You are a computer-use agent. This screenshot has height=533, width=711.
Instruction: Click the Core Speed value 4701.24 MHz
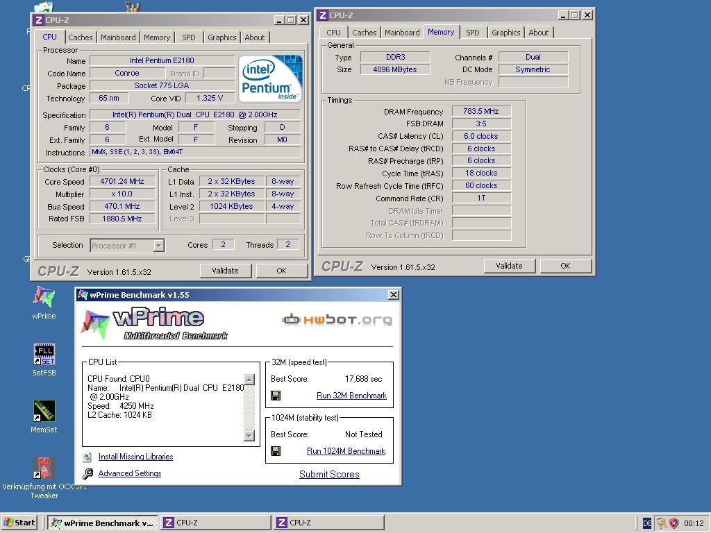point(122,181)
